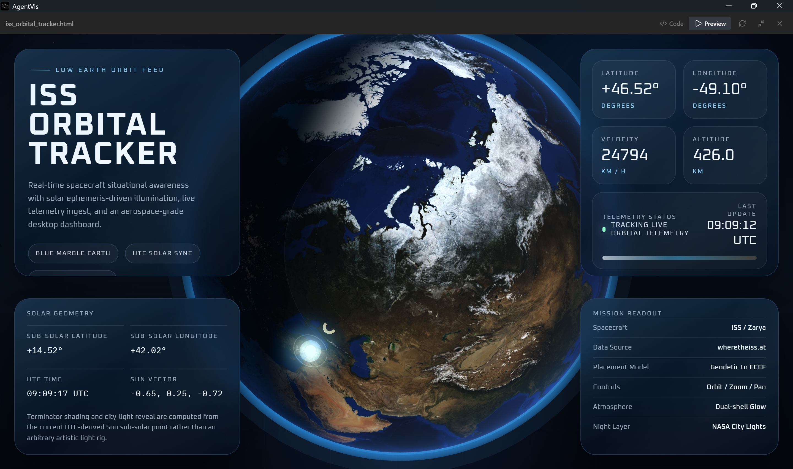Click the latitude value +46.52°
Screen dimensions: 793x469
630,89
